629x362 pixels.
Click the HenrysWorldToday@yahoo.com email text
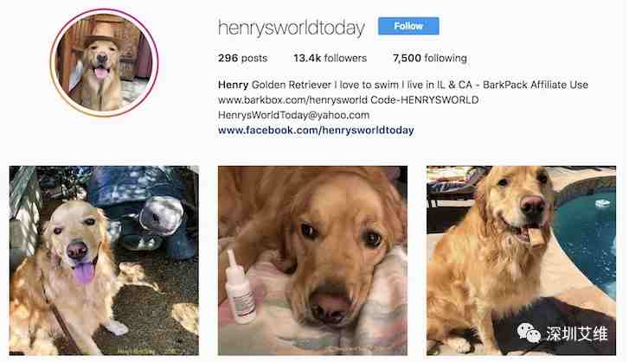click(x=293, y=115)
